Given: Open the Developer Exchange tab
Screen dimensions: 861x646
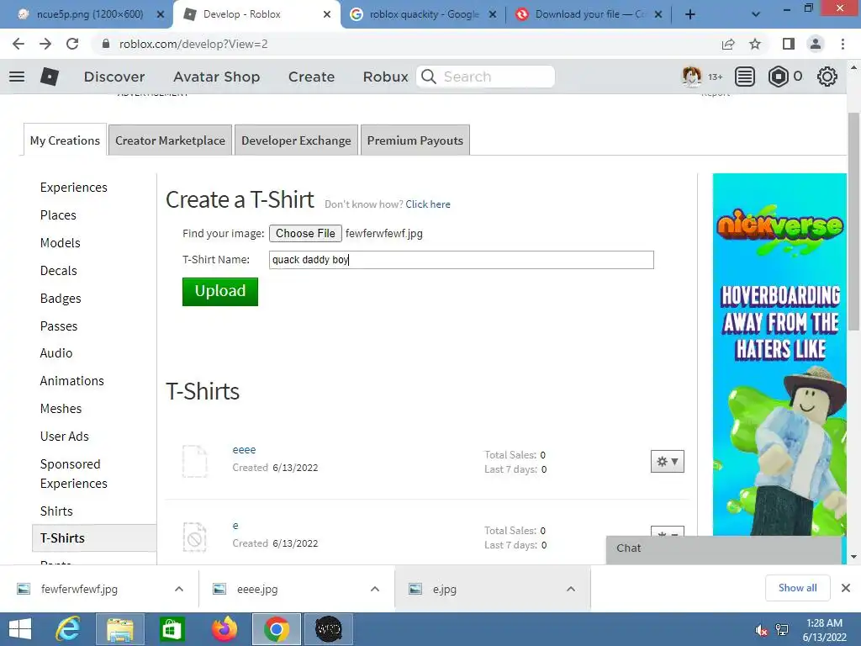Looking at the screenshot, I should 296,140.
